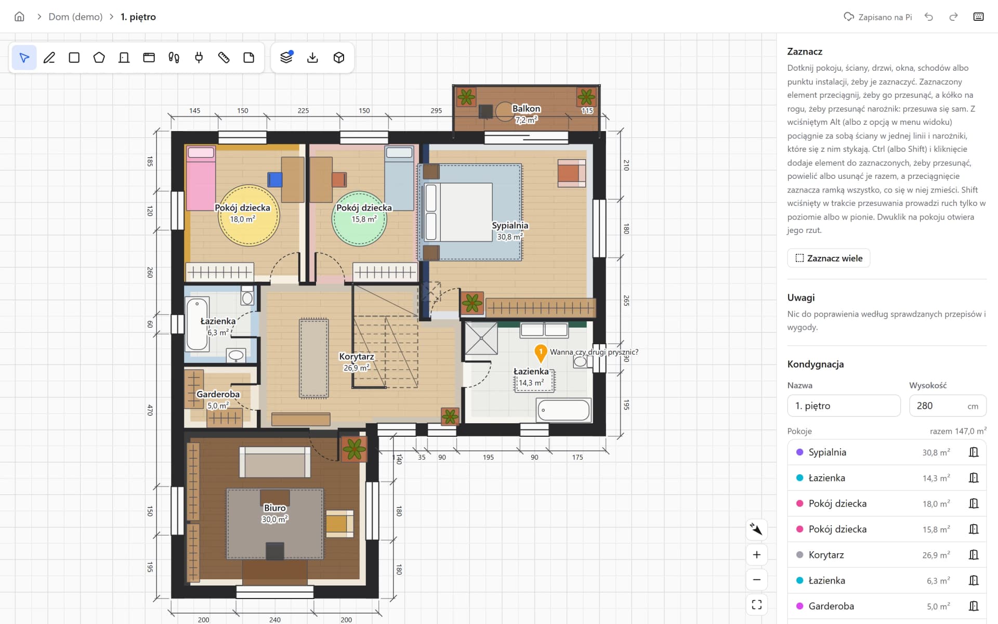Open room icon for Łazienka 14,3 m²
This screenshot has height=624, width=998.
click(974, 477)
